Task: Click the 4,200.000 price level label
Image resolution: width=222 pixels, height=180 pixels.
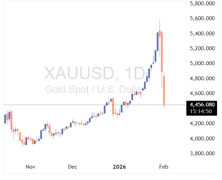Action: point(202,123)
